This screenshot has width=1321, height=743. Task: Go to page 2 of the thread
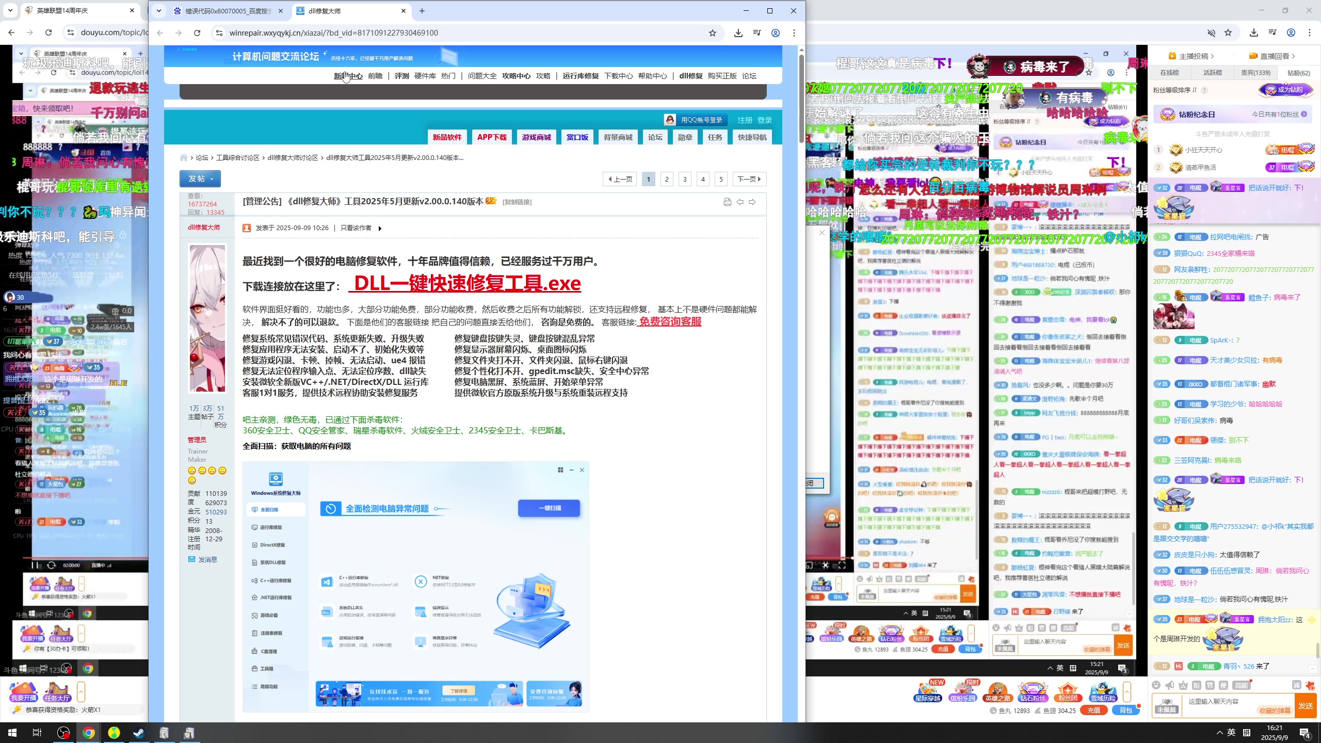coord(667,179)
